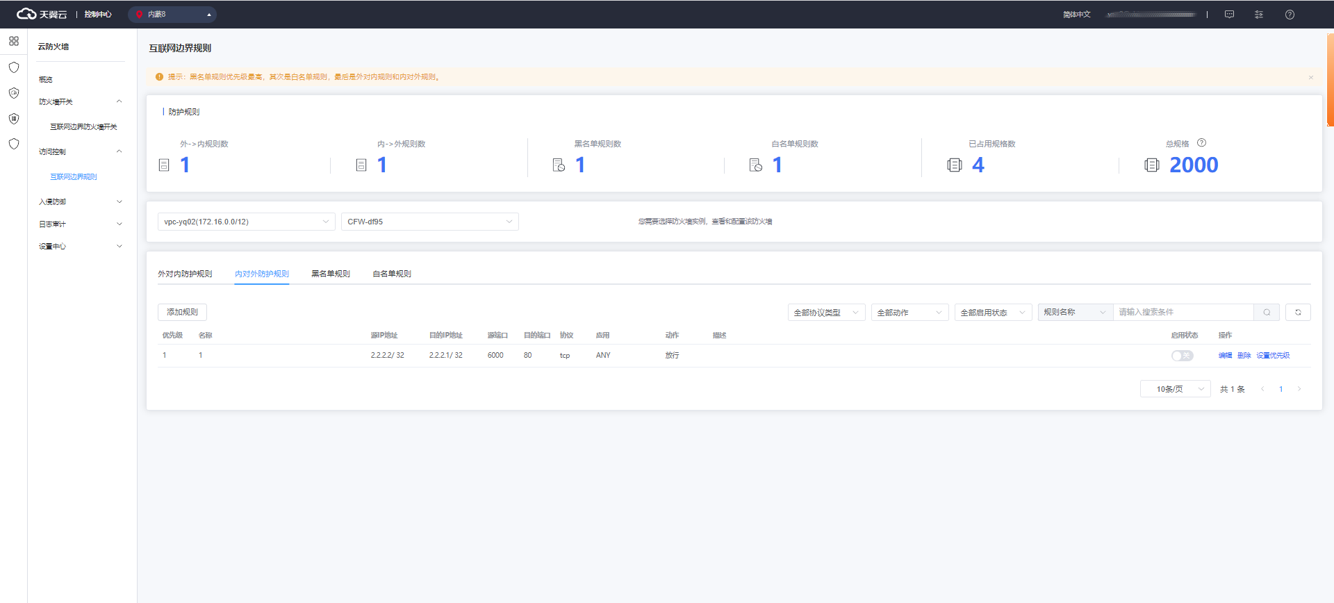The image size is (1334, 603).
Task: Open the messages icon in top bar
Action: tap(1229, 15)
